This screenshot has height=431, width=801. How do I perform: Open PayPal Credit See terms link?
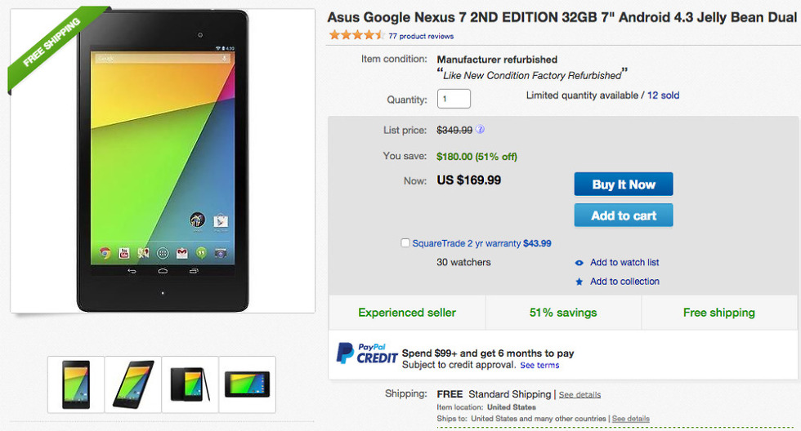539,366
